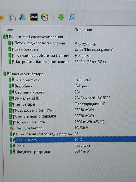Click the gauge benchmark toolbar icon
The image size is (136, 182).
[x=45, y=17]
